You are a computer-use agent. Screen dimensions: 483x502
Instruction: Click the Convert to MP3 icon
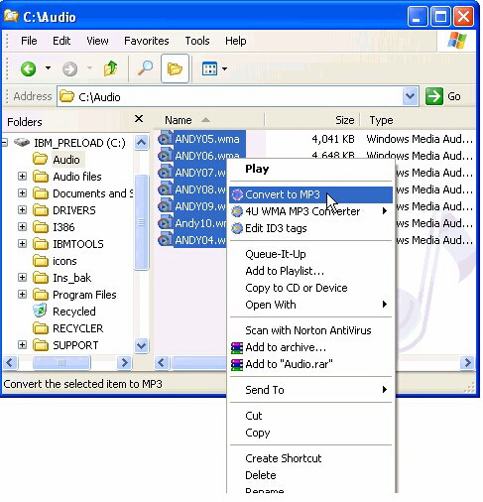coord(237,194)
